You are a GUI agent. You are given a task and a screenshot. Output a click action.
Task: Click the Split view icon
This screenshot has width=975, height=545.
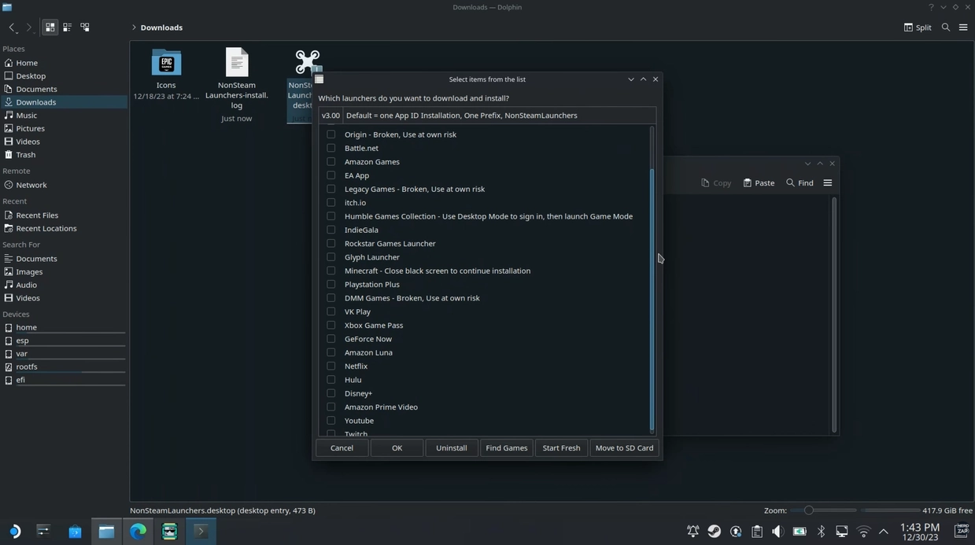pos(918,28)
